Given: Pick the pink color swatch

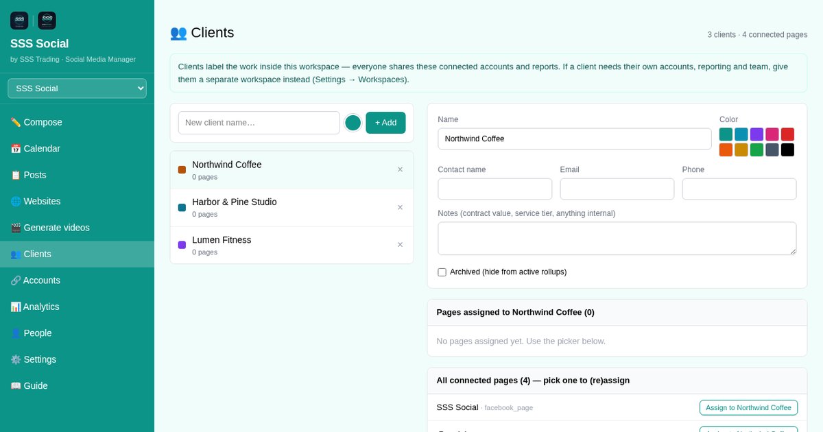Looking at the screenshot, I should click(x=772, y=134).
